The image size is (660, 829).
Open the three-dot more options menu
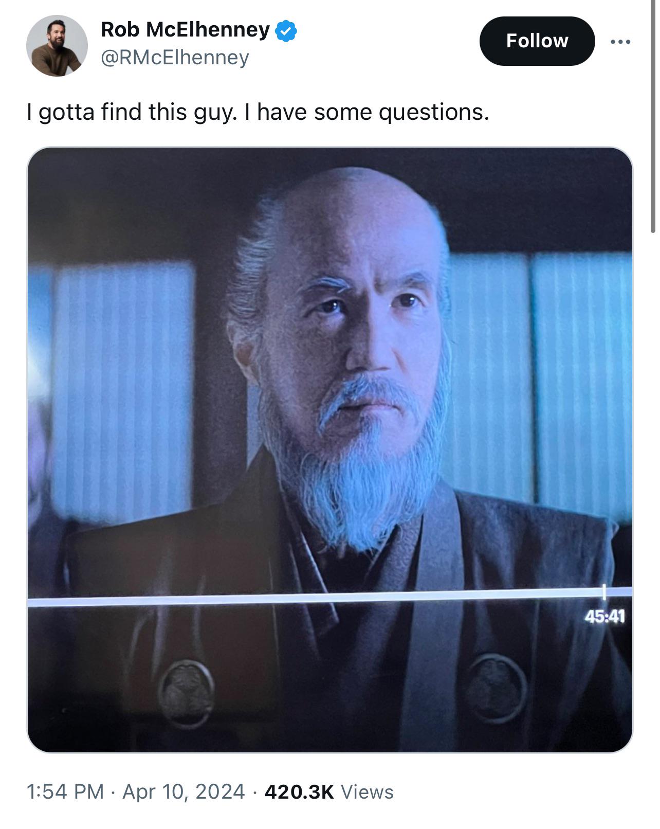point(620,42)
